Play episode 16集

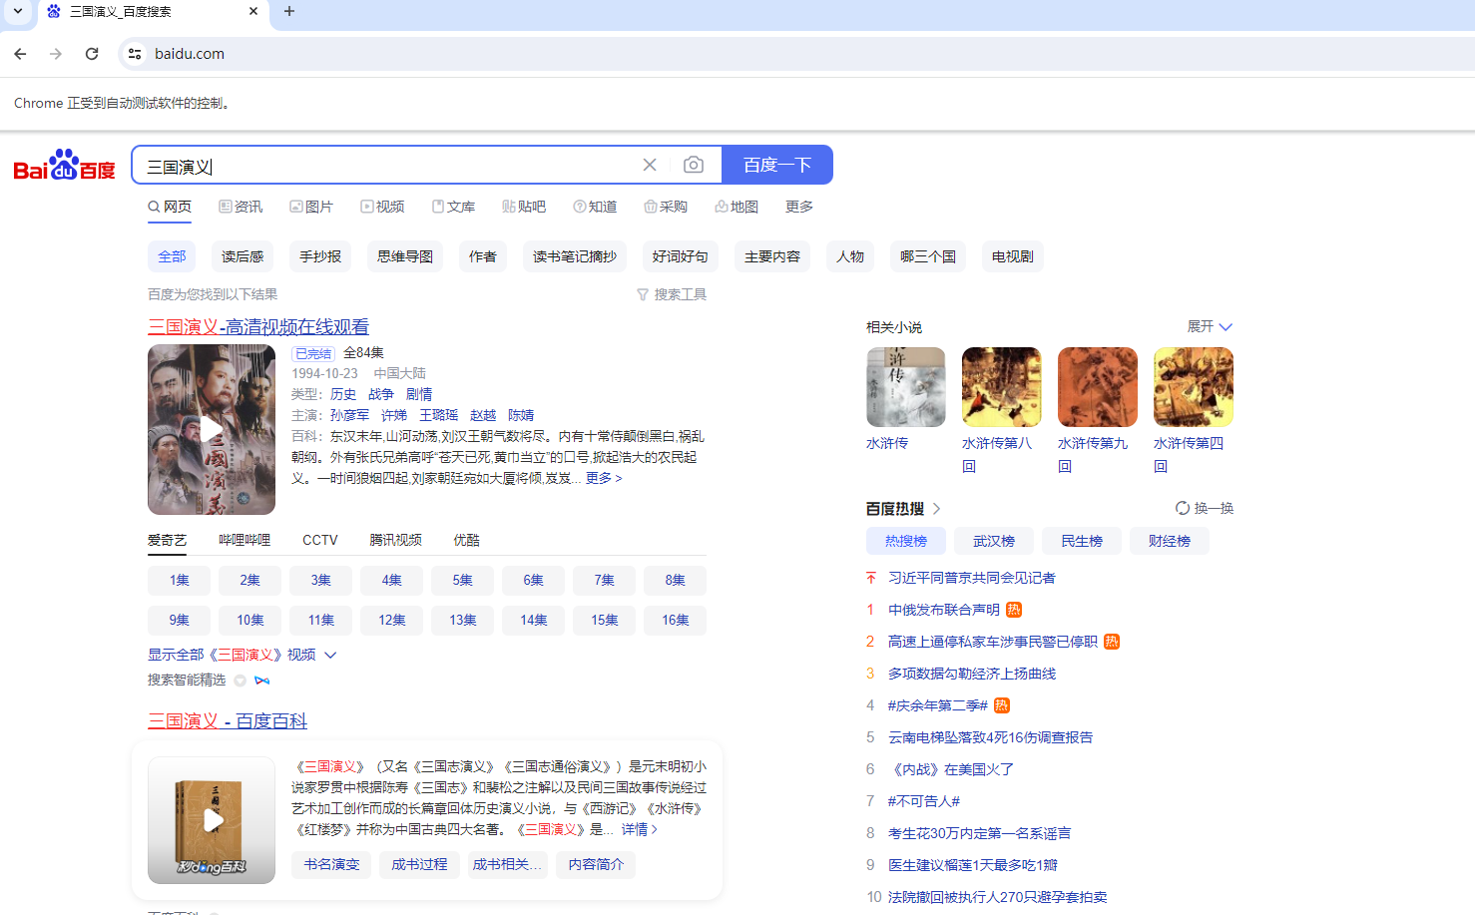[676, 621]
